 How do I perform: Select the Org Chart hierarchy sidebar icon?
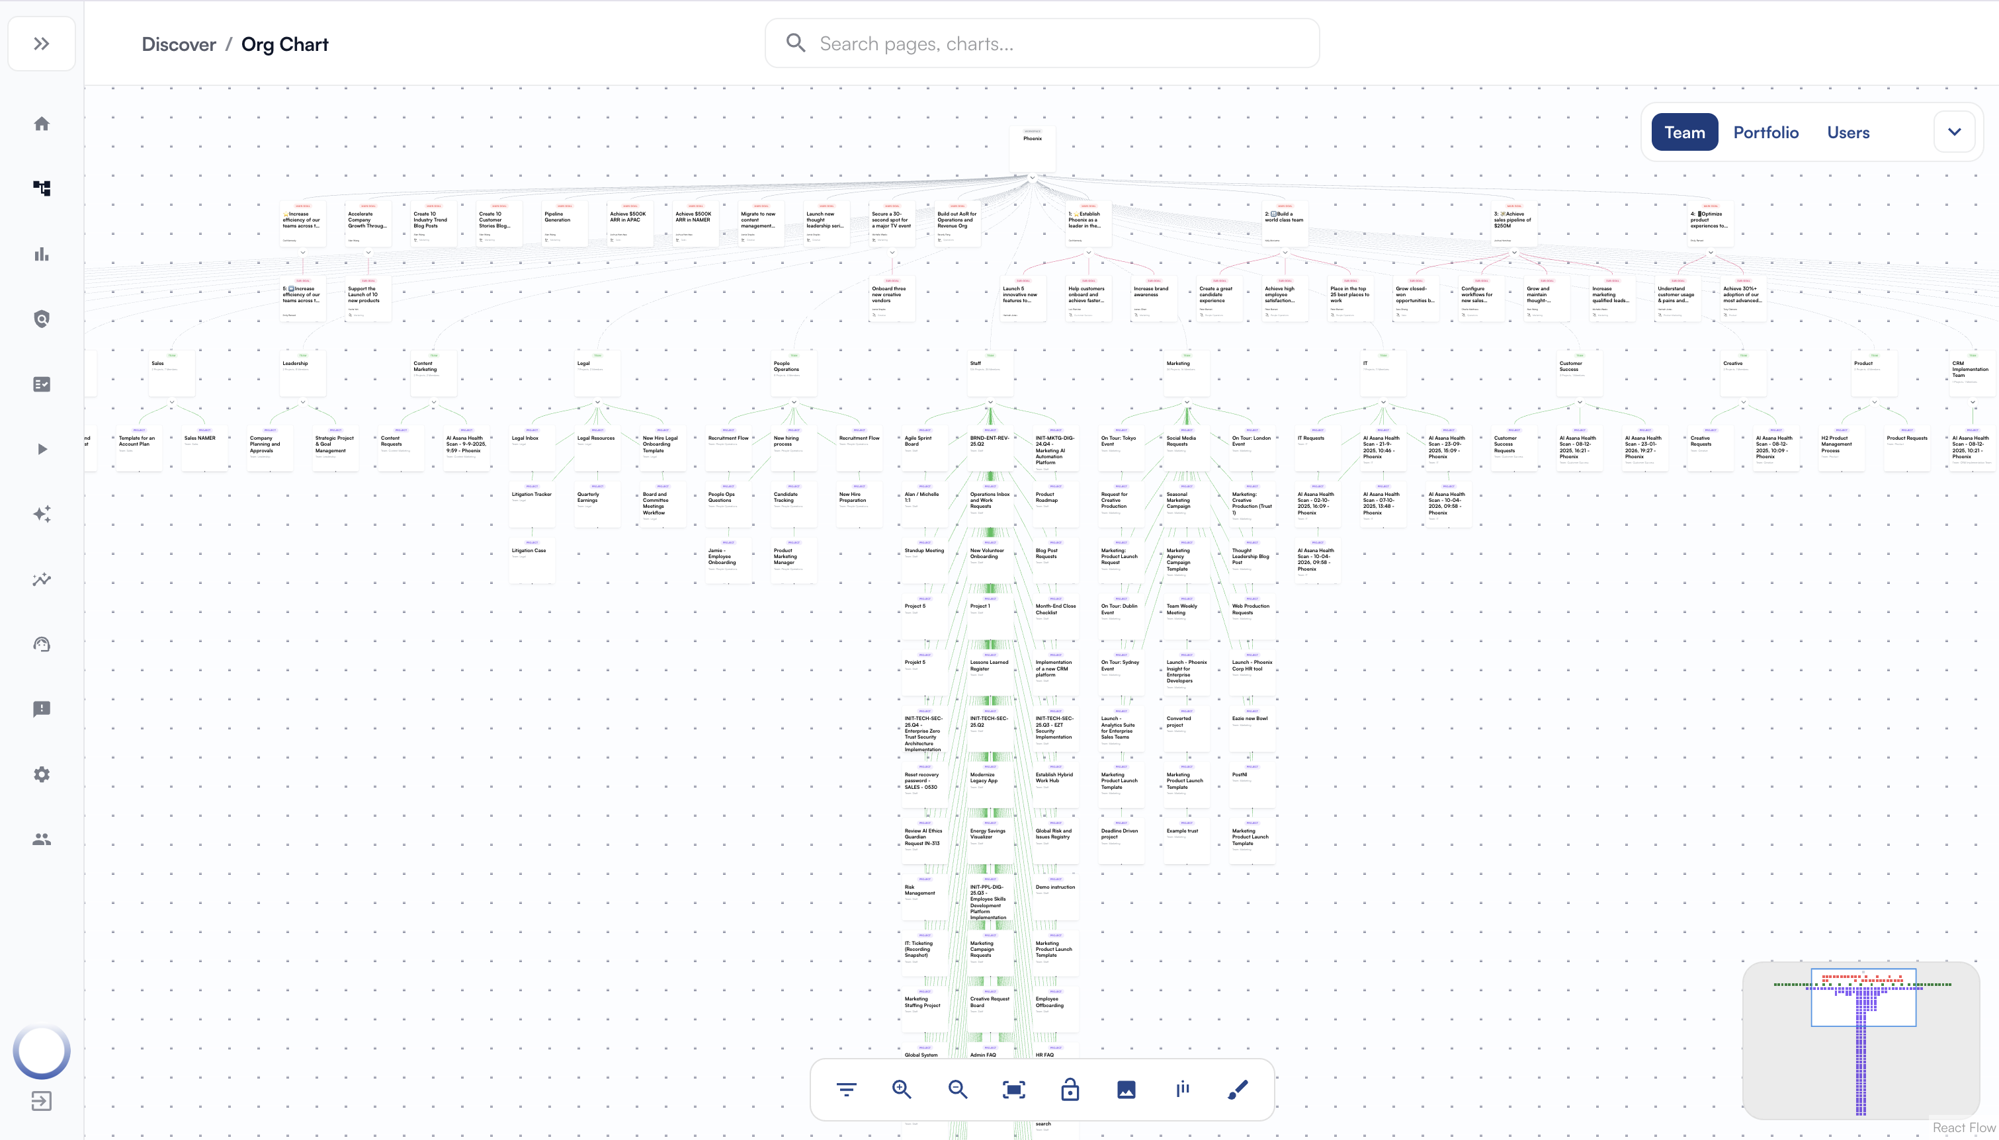tap(42, 188)
